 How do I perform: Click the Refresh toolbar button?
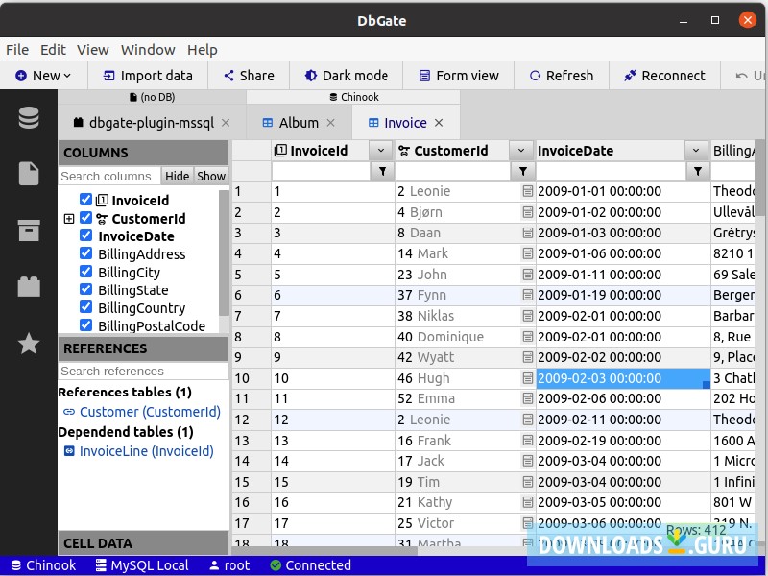click(561, 75)
